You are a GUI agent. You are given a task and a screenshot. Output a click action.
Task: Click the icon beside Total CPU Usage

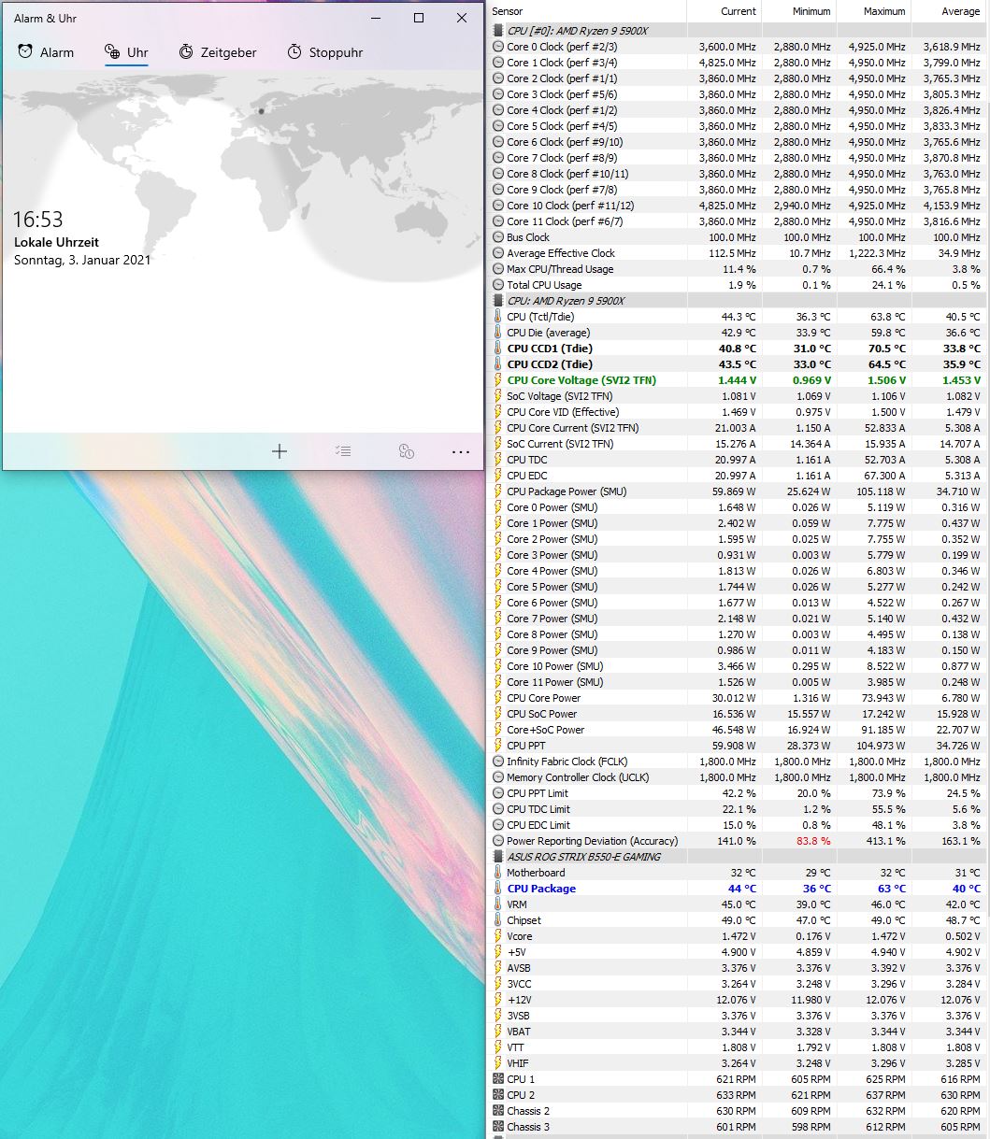(x=498, y=285)
